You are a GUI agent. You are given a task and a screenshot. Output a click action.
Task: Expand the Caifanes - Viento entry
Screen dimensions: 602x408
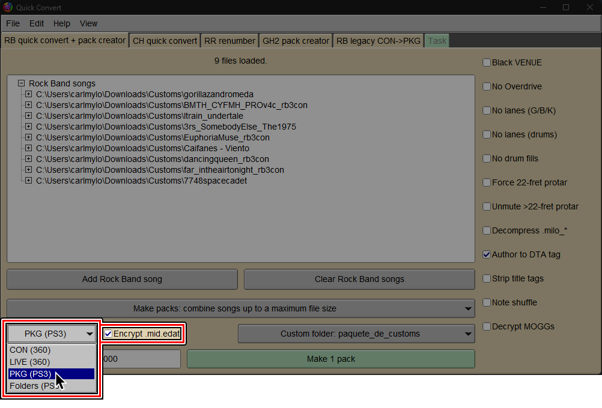tap(28, 148)
